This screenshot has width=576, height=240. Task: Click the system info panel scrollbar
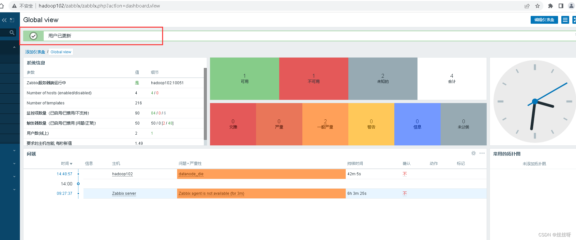(x=205, y=104)
